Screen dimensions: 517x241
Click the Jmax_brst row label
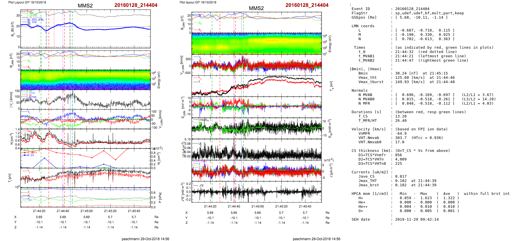point(369,185)
